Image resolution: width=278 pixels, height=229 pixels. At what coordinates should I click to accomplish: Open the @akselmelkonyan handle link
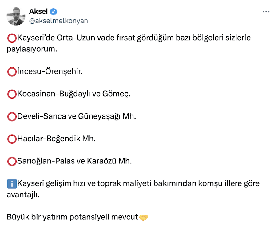click(58, 21)
